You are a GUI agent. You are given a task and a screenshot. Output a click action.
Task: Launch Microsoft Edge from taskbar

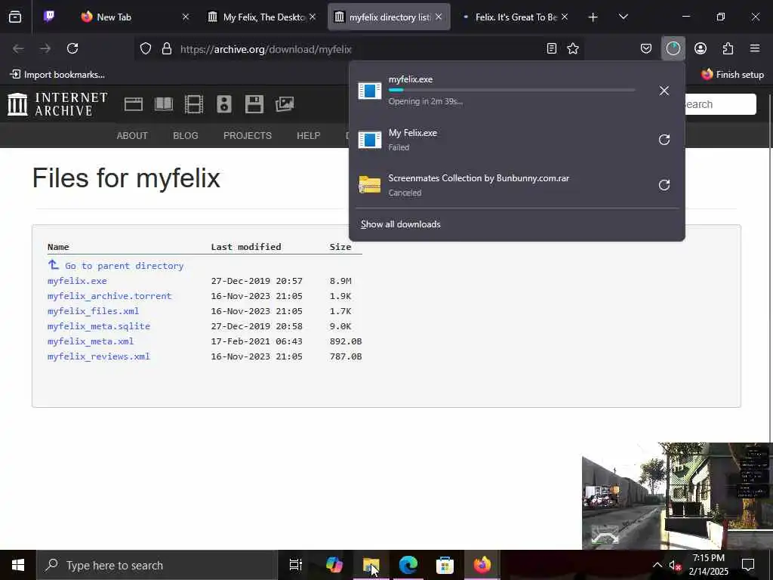(408, 565)
